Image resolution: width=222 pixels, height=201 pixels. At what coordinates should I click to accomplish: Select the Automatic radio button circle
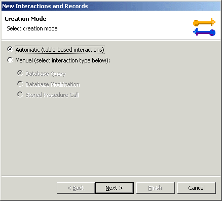point(10,49)
